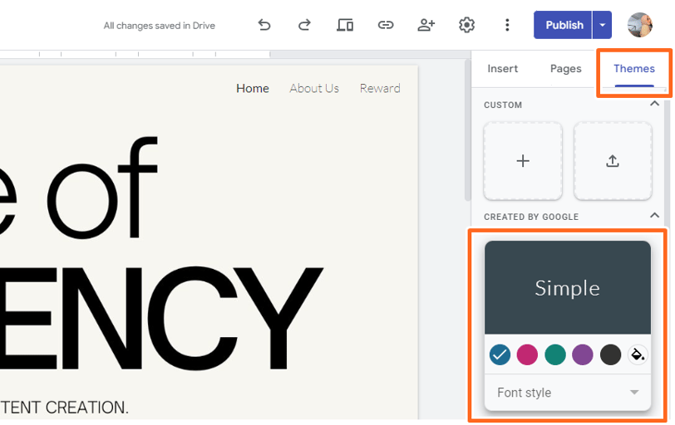This screenshot has height=425, width=675.
Task: Click the 'All changes saved in Drive' status
Action: [160, 26]
